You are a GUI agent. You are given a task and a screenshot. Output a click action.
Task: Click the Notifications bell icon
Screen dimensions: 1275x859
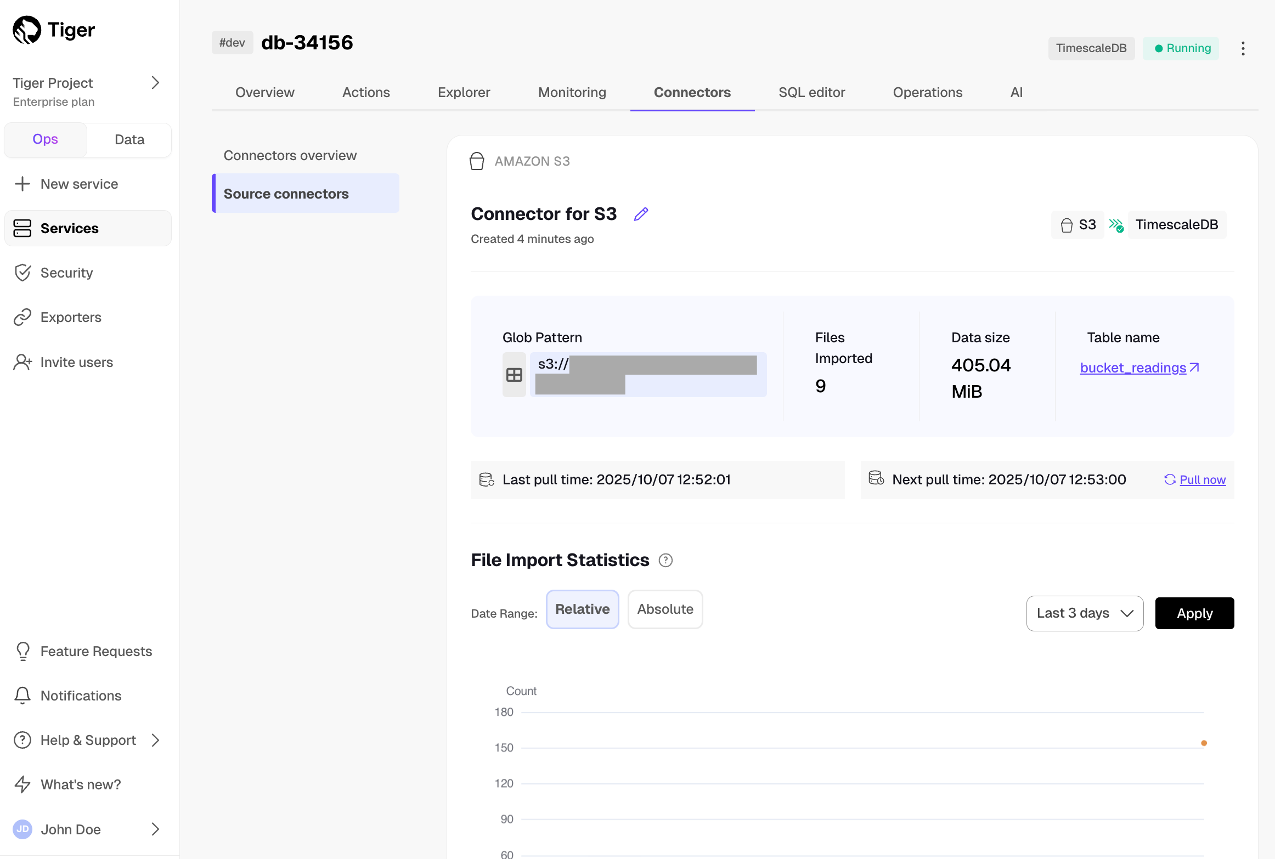point(22,696)
